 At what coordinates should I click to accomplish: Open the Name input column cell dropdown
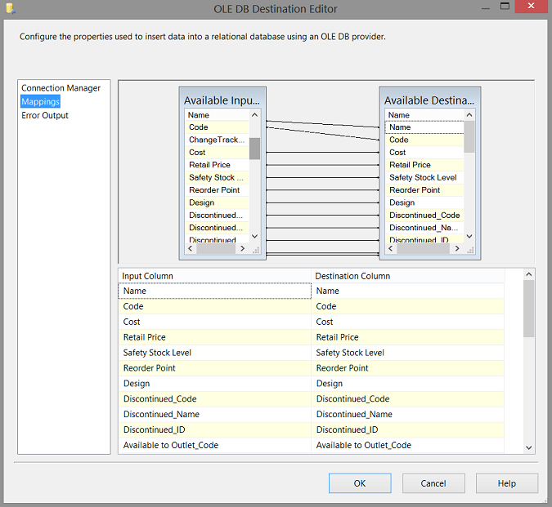[x=215, y=291]
